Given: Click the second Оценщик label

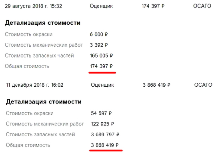Looking at the screenshot, I should coord(102,85).
